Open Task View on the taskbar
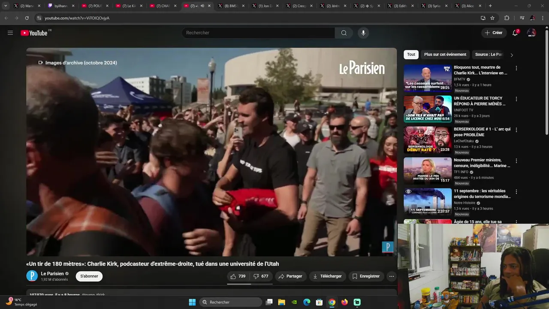Screen dimensions: 549x309 point(269,302)
